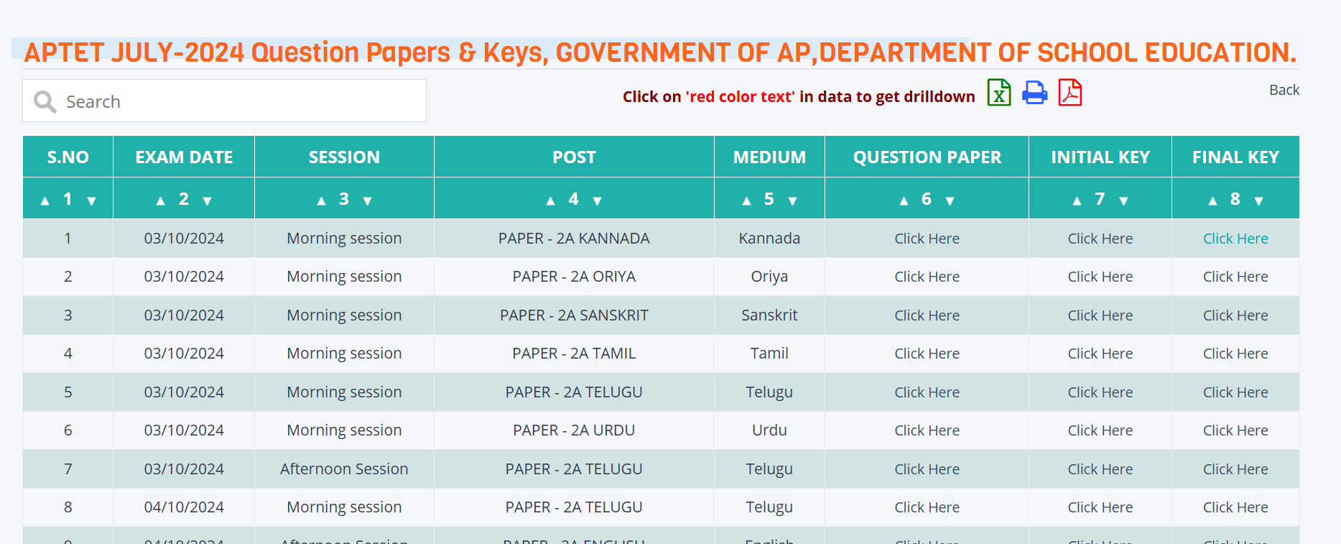The image size is (1341, 544).
Task: Open Initial Key in row 7 Afternoon Session
Action: [1100, 469]
